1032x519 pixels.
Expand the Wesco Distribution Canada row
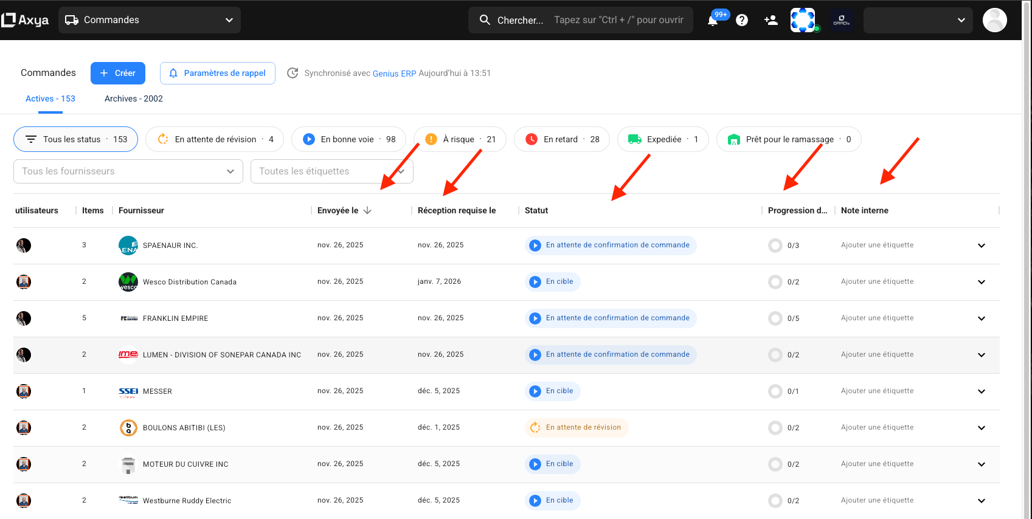pos(981,282)
